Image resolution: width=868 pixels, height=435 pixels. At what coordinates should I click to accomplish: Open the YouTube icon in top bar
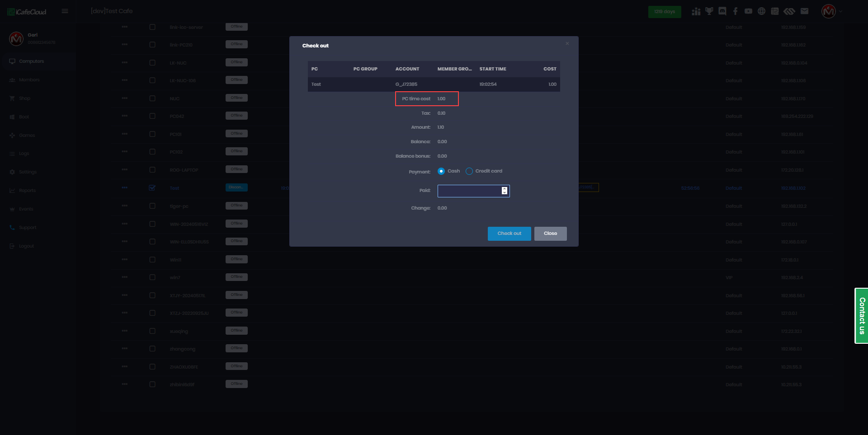coord(749,11)
